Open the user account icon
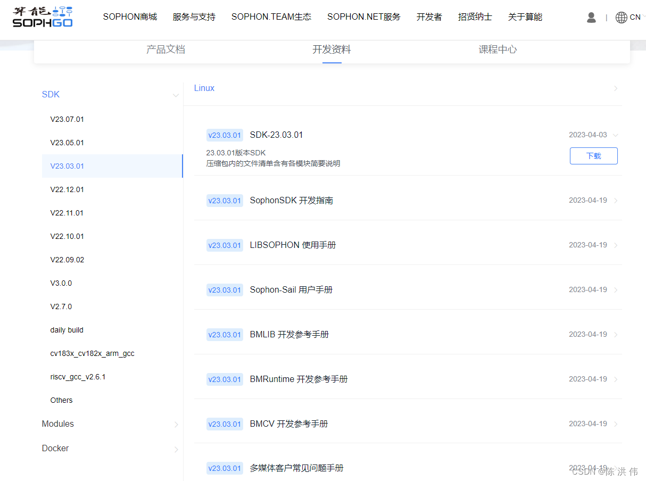 coord(591,17)
